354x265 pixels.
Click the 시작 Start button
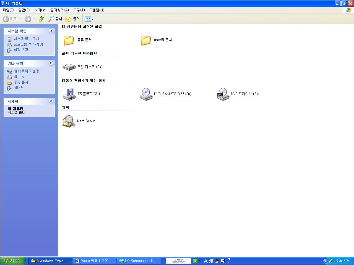click(x=13, y=261)
